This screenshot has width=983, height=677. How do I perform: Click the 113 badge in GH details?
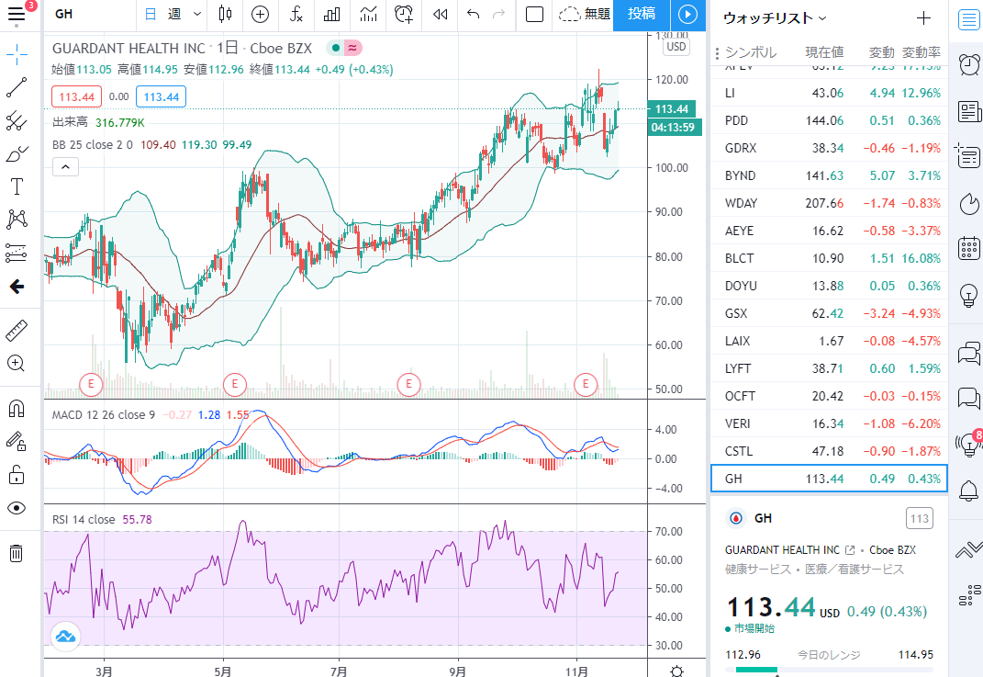(x=919, y=518)
